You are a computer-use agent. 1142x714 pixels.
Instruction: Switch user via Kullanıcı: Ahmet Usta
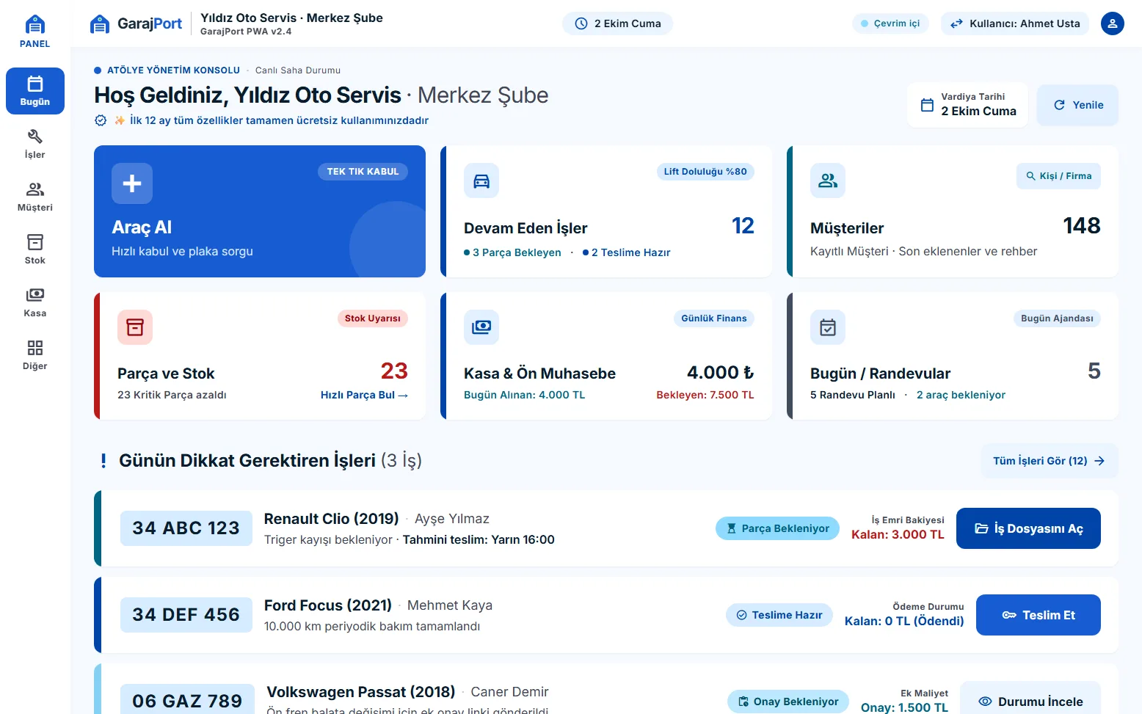point(1015,23)
